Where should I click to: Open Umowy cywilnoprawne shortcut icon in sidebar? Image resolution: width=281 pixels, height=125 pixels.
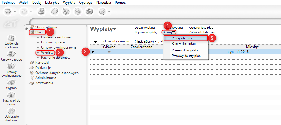[x=11, y=67]
